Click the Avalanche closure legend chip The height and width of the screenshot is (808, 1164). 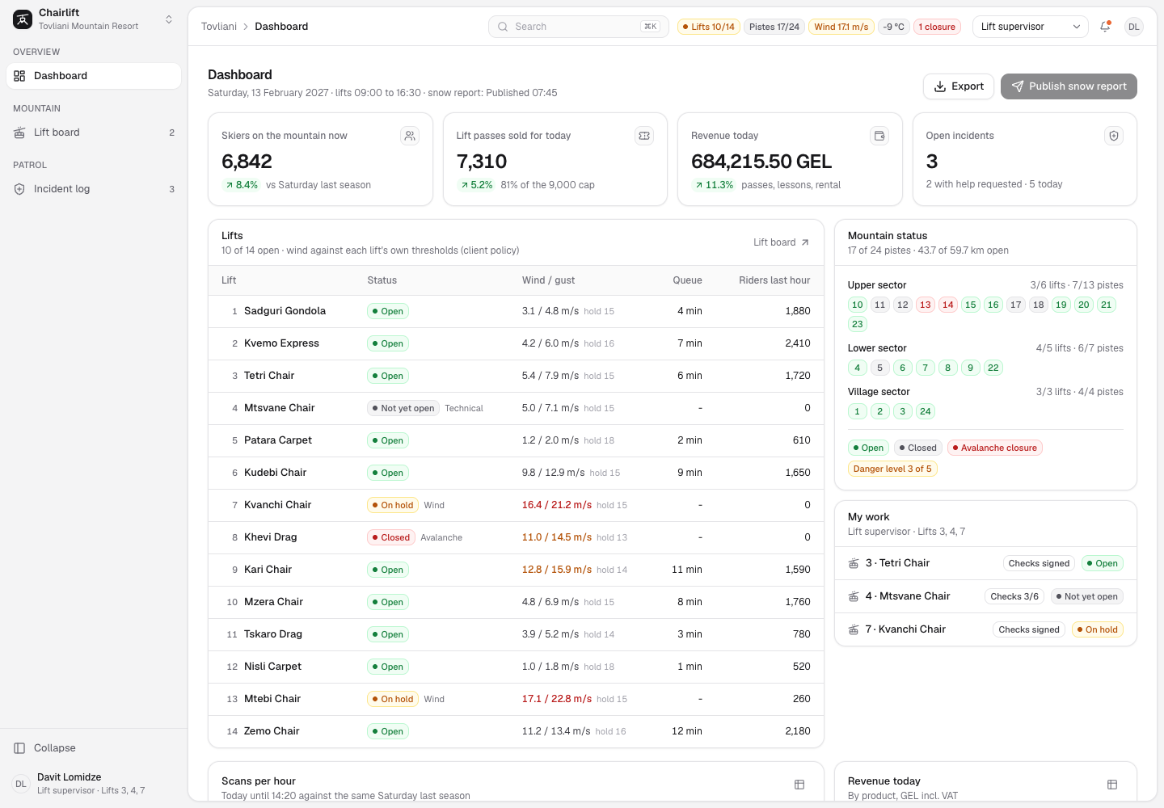coord(994,448)
